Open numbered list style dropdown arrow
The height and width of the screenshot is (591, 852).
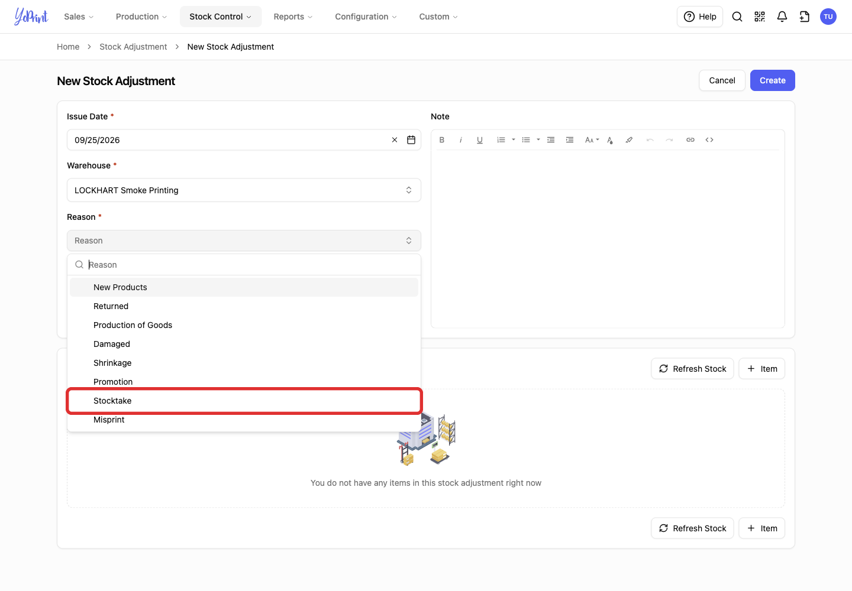(x=514, y=140)
